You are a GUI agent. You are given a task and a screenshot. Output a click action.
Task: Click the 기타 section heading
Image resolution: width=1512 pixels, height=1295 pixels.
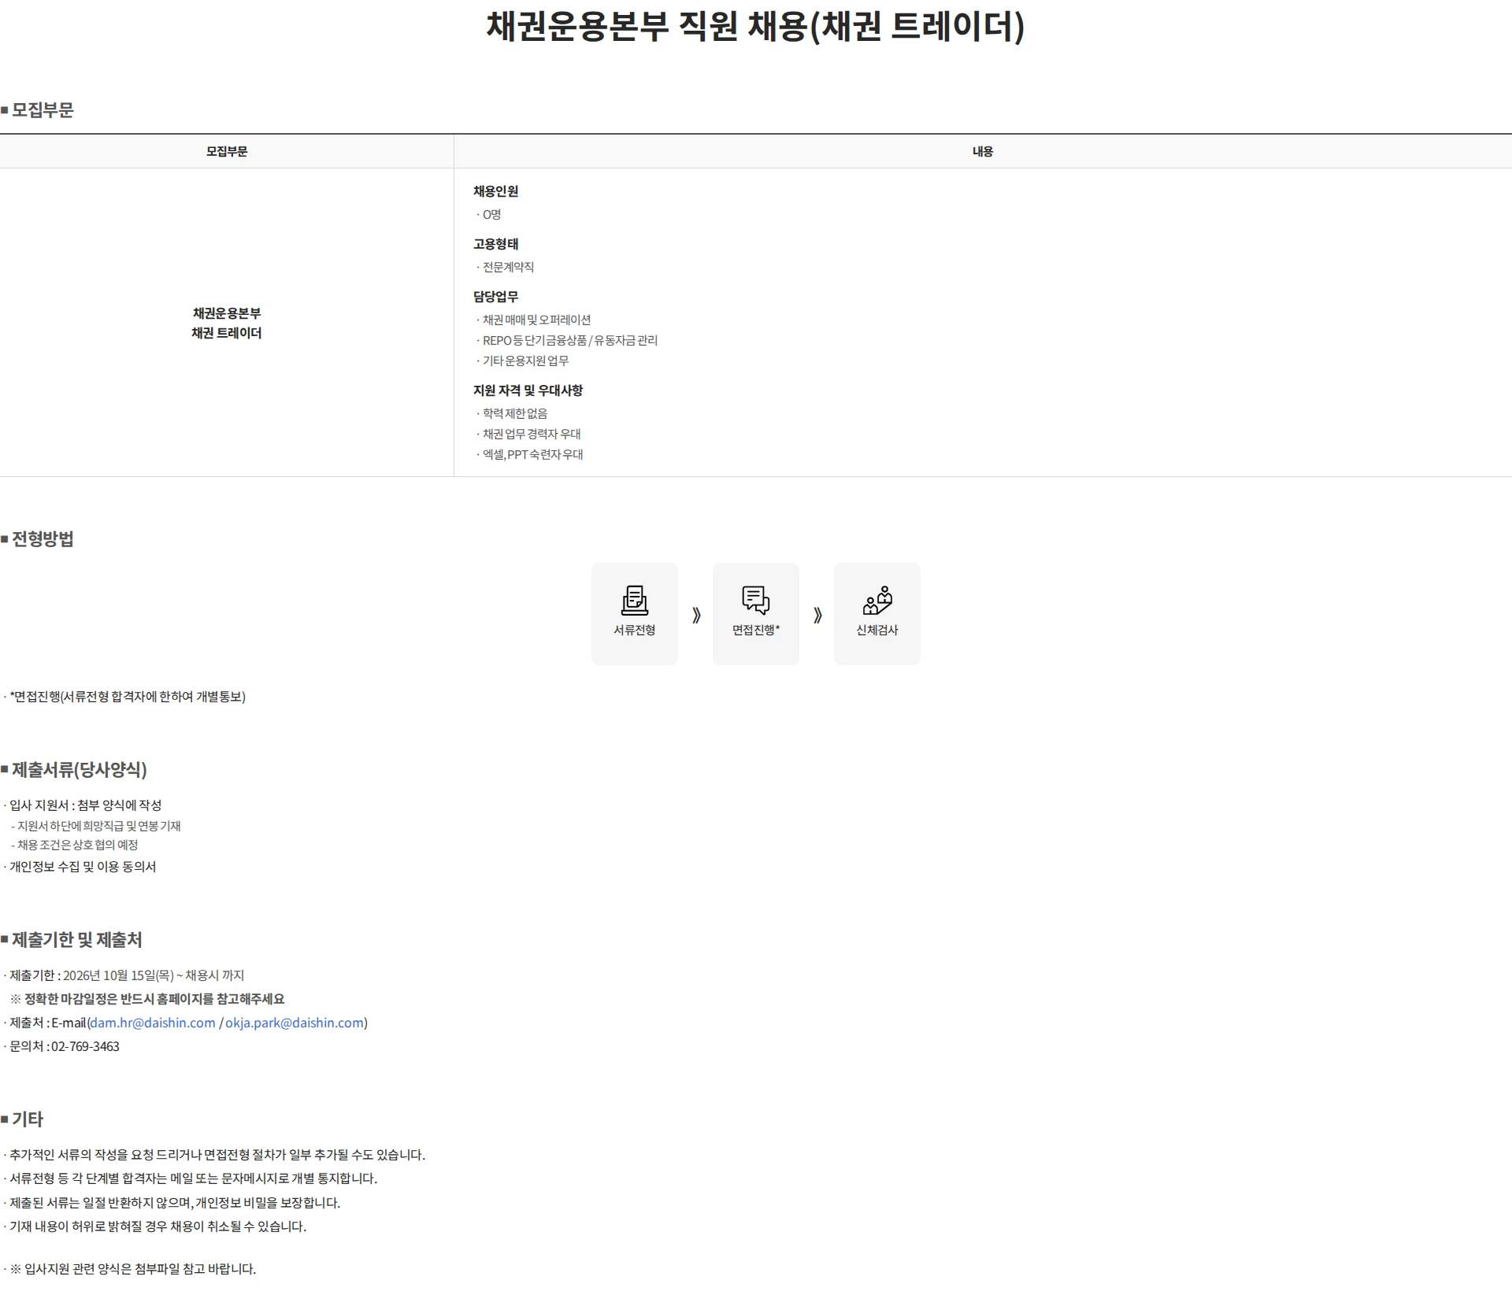click(x=28, y=1119)
